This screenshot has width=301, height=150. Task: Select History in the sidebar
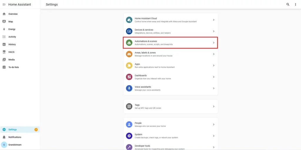[20, 44]
